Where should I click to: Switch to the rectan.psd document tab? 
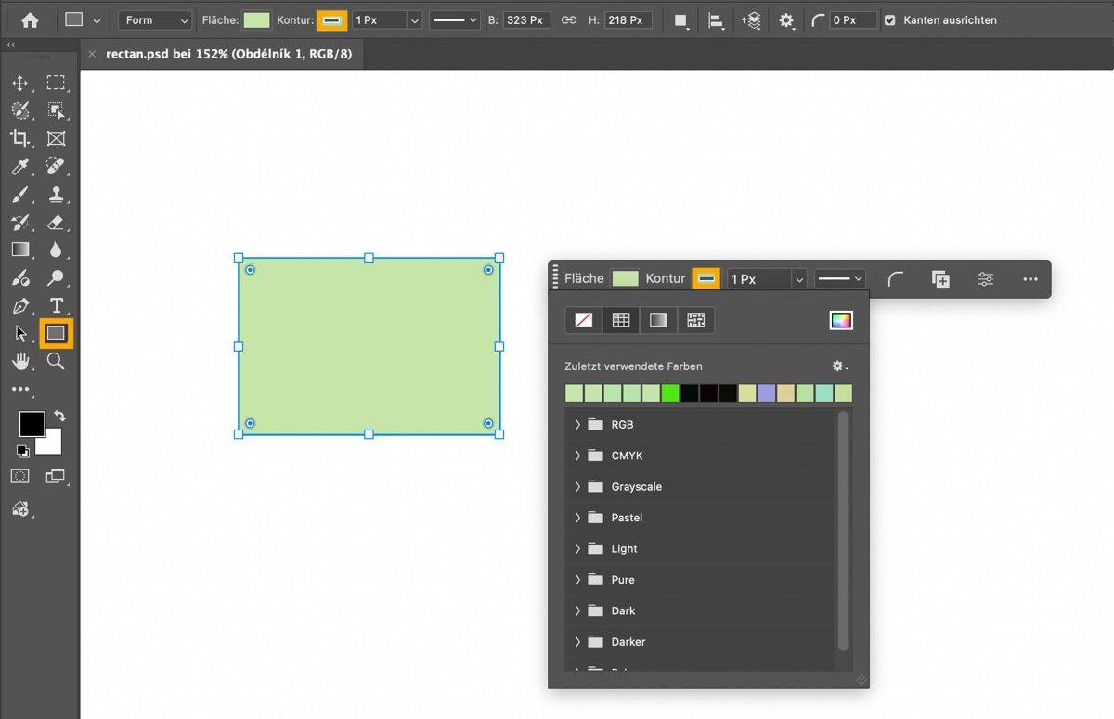tap(228, 54)
